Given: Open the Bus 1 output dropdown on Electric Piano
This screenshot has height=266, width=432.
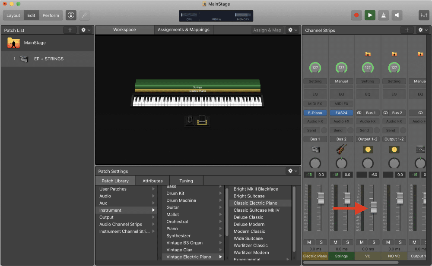Looking at the screenshot, I should tap(315, 139).
